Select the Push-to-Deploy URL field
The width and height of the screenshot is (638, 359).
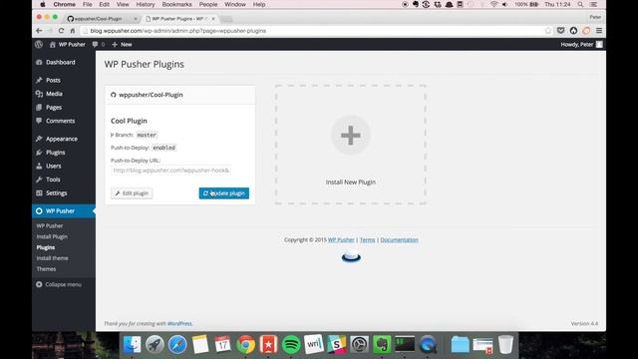pyautogui.click(x=170, y=171)
